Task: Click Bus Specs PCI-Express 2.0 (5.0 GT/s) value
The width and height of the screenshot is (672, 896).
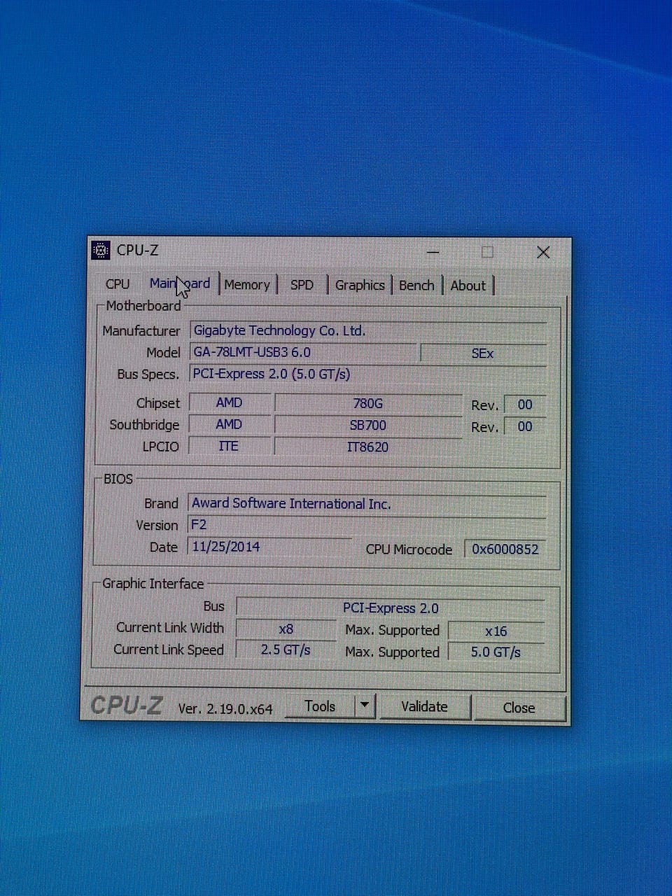Action: click(367, 374)
